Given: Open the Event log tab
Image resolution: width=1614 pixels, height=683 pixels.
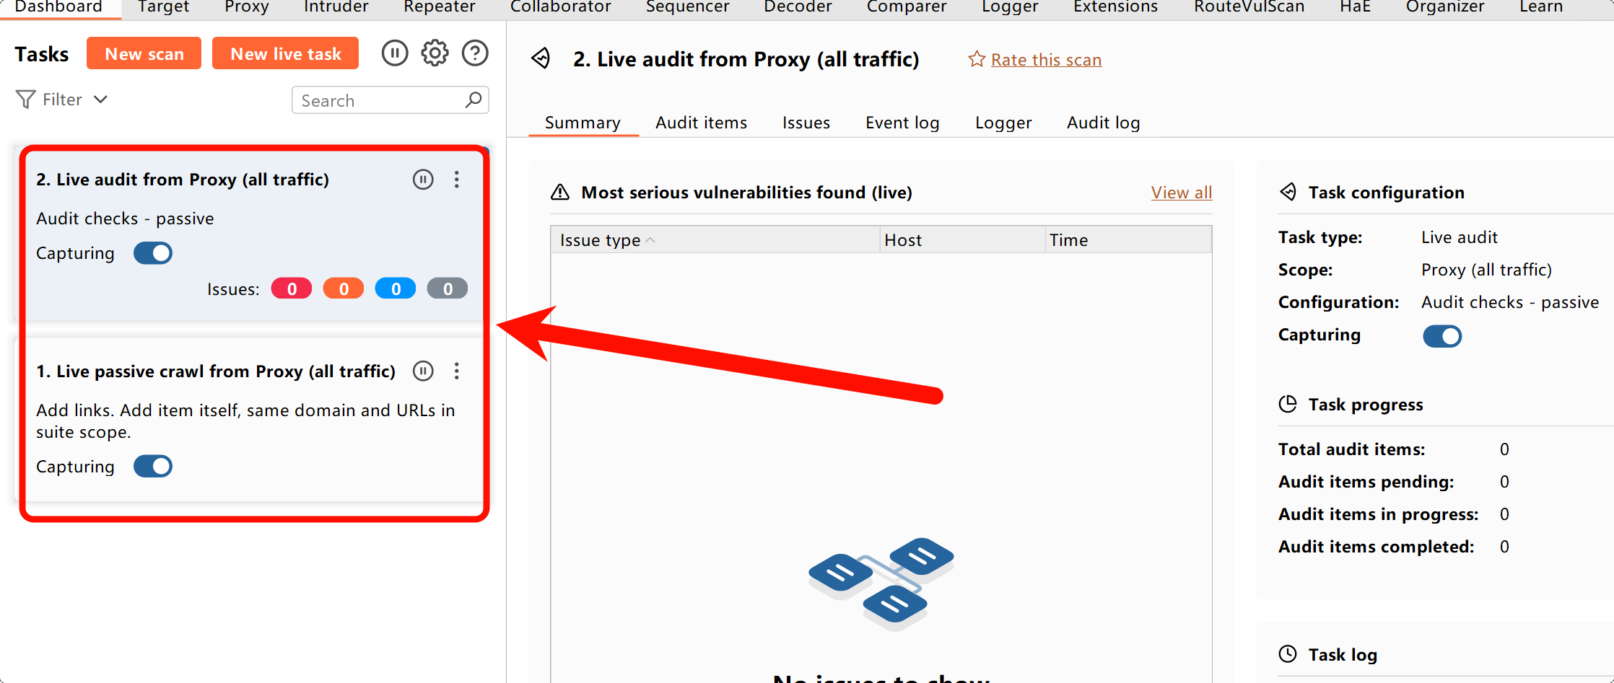Looking at the screenshot, I should (902, 123).
